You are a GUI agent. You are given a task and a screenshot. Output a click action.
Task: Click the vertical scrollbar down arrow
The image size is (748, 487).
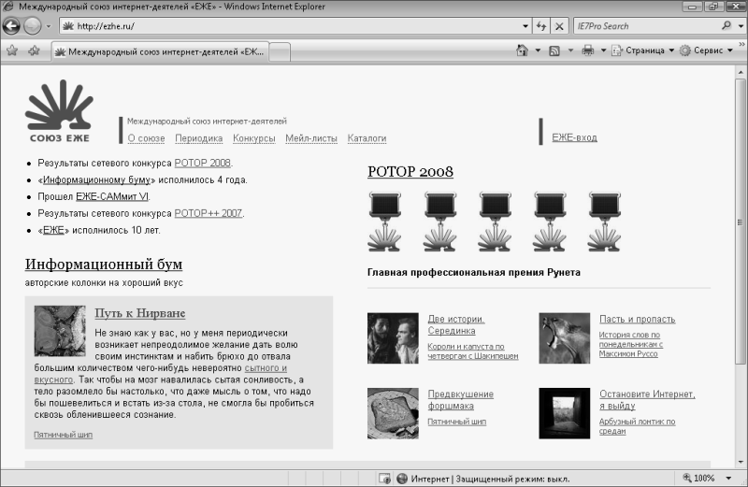[x=741, y=462]
